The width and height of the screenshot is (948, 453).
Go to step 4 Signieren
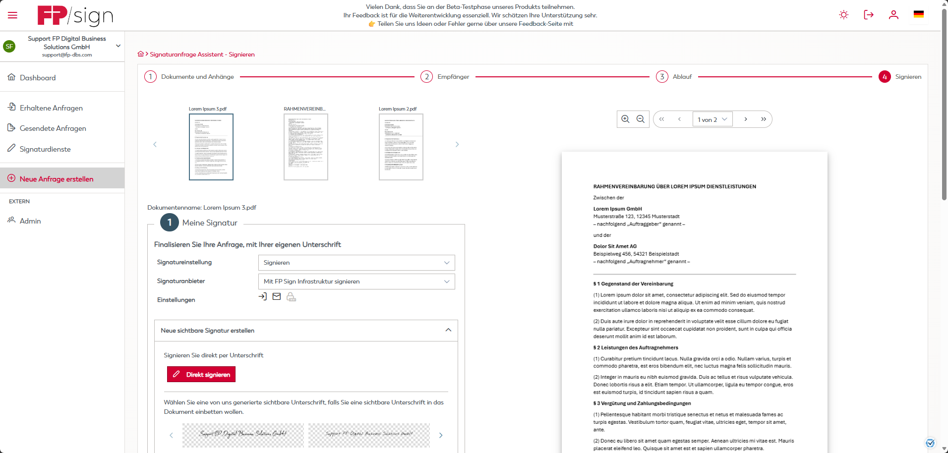coord(900,77)
